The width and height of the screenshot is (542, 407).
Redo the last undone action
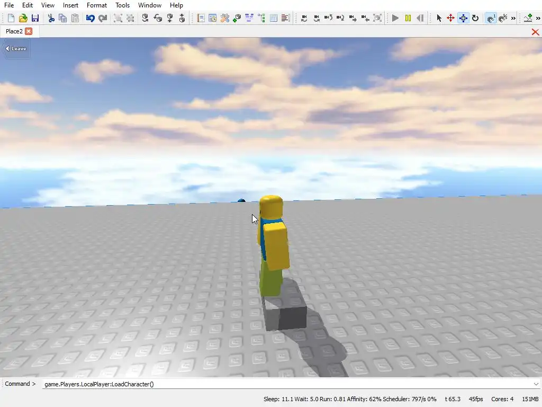point(103,18)
